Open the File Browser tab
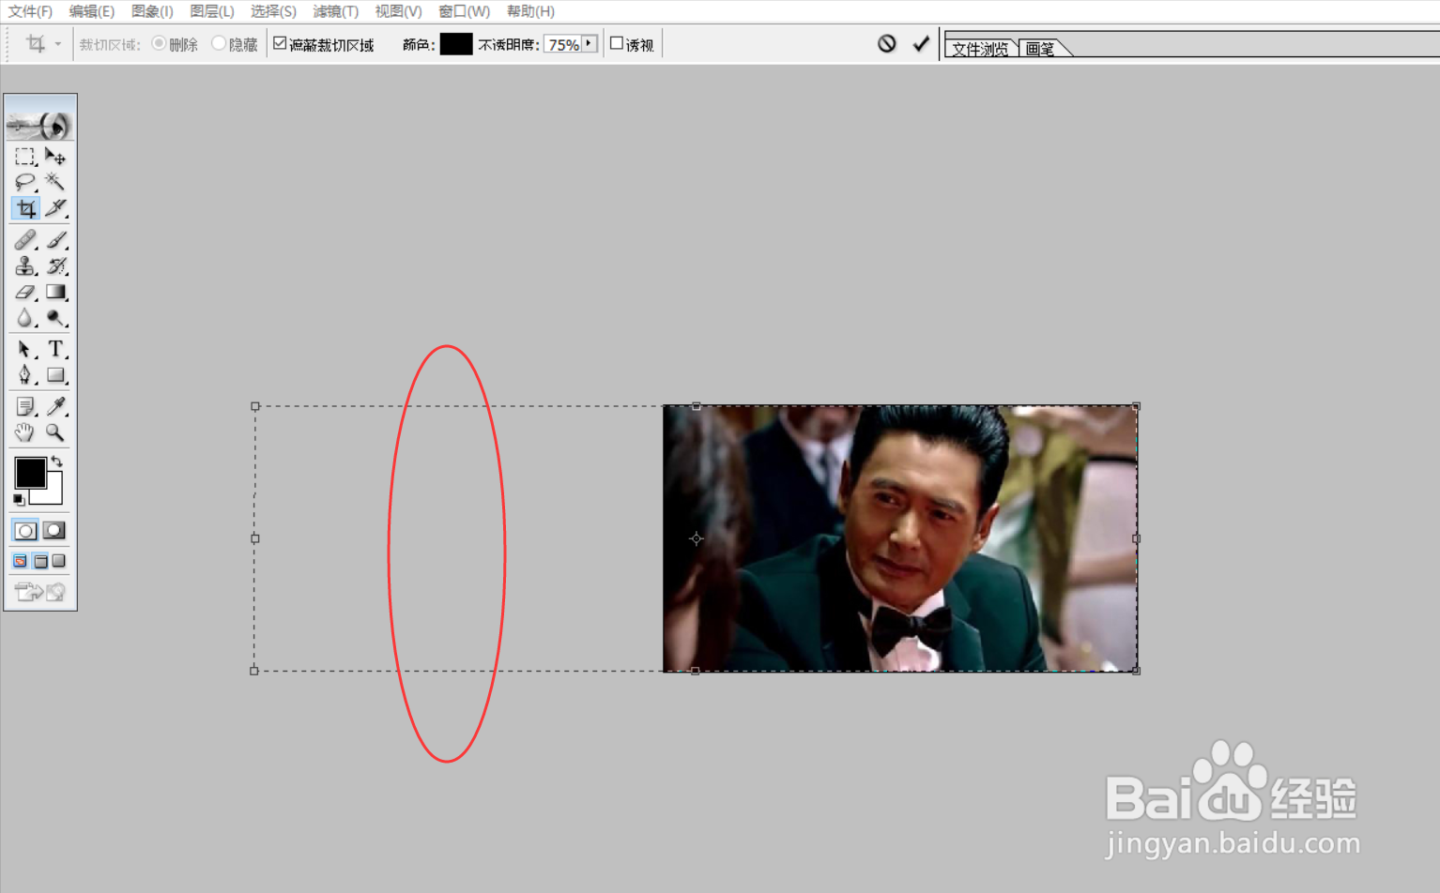This screenshot has width=1440, height=893. coord(980,49)
